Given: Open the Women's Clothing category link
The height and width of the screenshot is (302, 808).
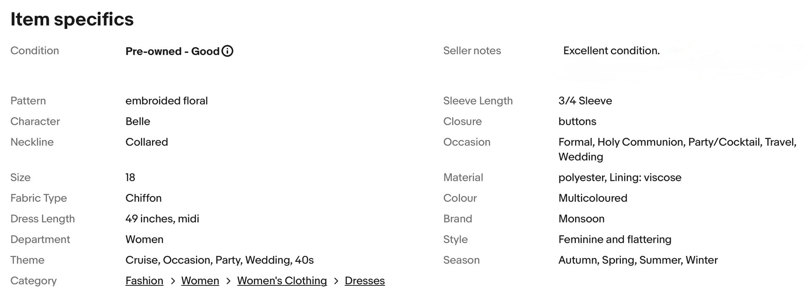Looking at the screenshot, I should pyautogui.click(x=282, y=281).
